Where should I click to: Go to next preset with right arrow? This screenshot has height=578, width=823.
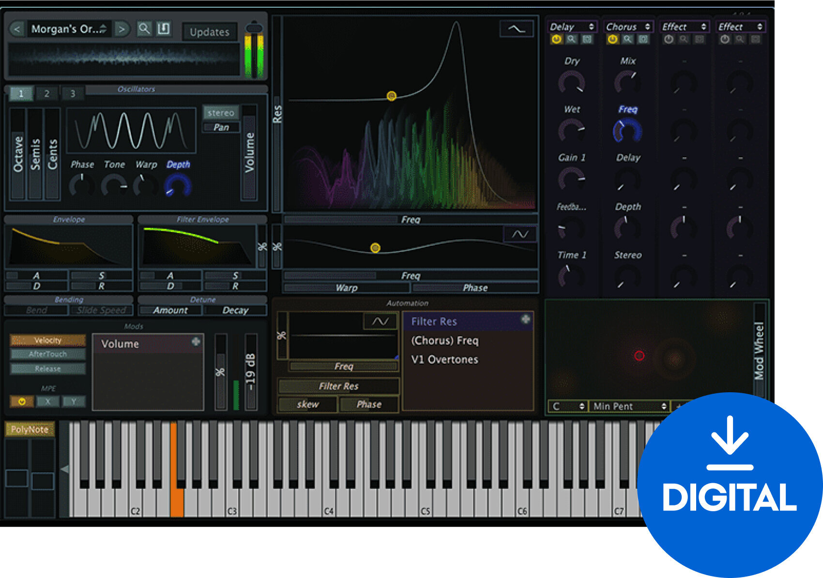(122, 29)
